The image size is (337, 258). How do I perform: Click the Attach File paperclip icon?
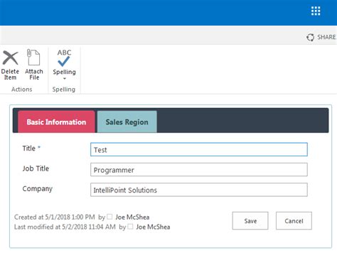(x=33, y=57)
